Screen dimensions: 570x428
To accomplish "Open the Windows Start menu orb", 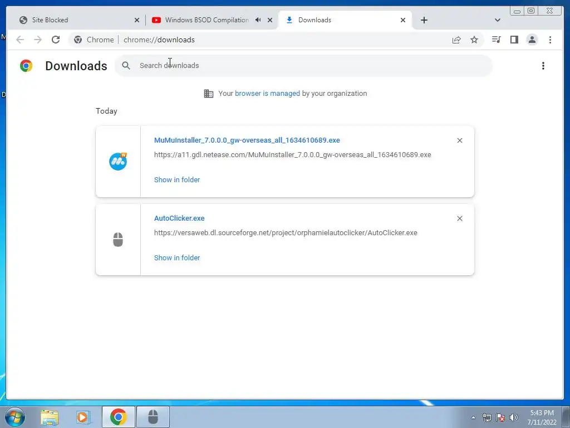I will coord(15,417).
